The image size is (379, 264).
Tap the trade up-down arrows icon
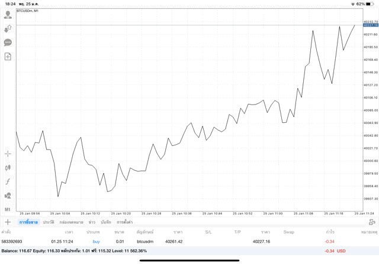click(8, 28)
